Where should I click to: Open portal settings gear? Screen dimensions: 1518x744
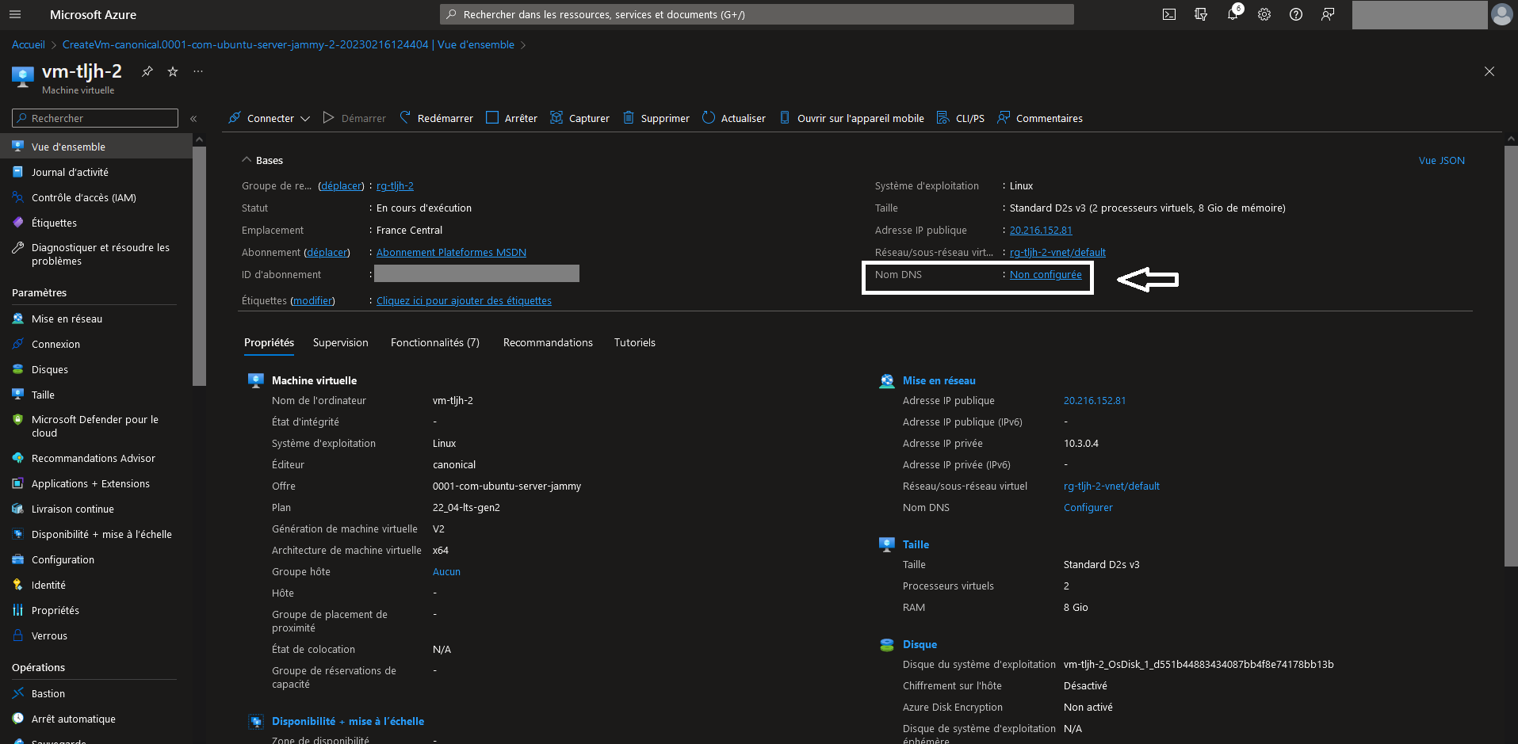point(1264,14)
